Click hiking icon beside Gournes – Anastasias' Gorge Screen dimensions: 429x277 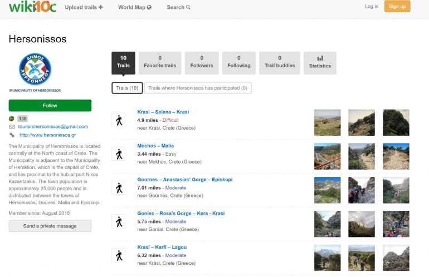[x=119, y=187]
